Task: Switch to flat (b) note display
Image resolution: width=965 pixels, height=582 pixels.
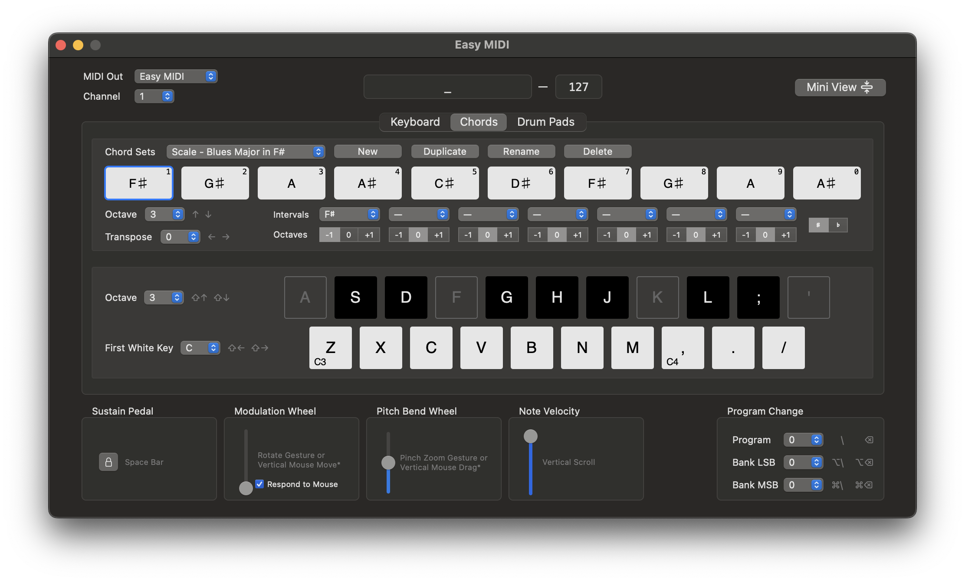Action: [838, 225]
